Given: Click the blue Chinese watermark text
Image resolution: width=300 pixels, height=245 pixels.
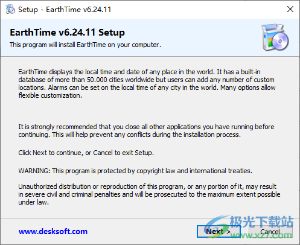Looking at the screenshot, I should click(x=261, y=222).
